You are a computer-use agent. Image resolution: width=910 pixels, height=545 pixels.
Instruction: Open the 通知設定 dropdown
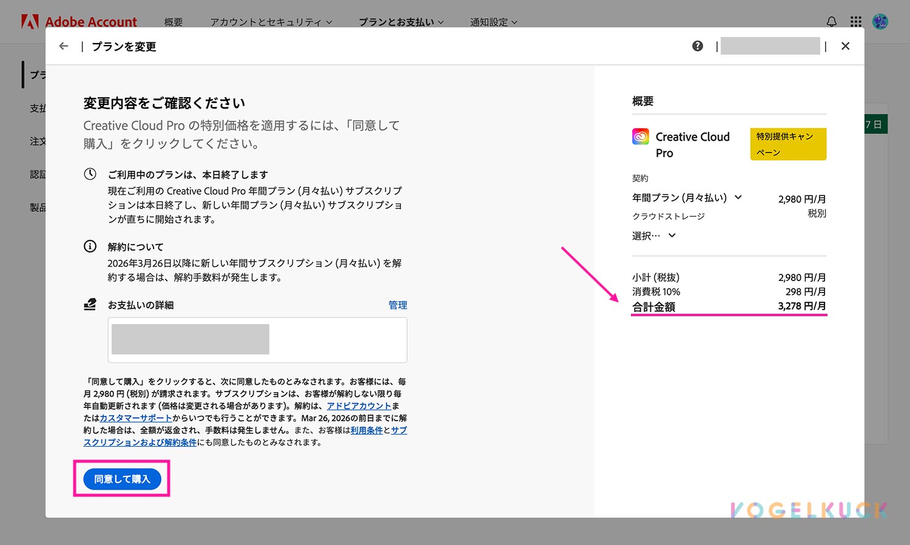click(x=493, y=21)
